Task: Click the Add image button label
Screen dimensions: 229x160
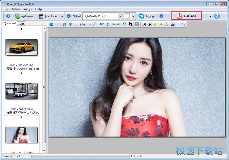Action: coord(27,17)
